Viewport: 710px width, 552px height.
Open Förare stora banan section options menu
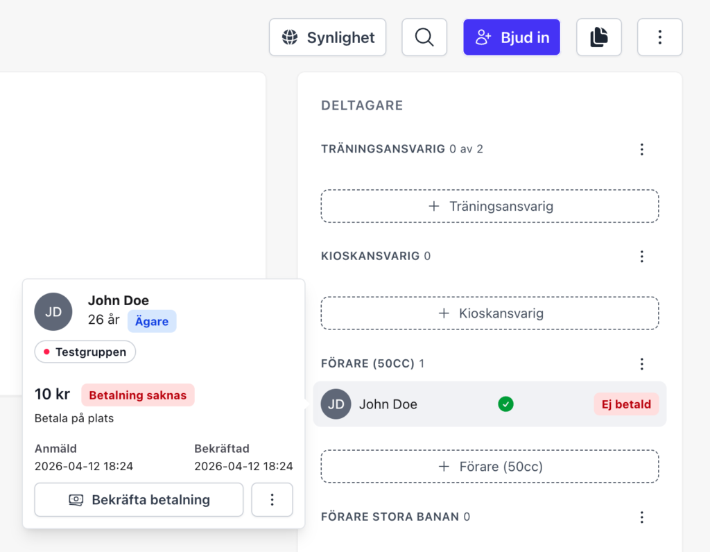[641, 517]
